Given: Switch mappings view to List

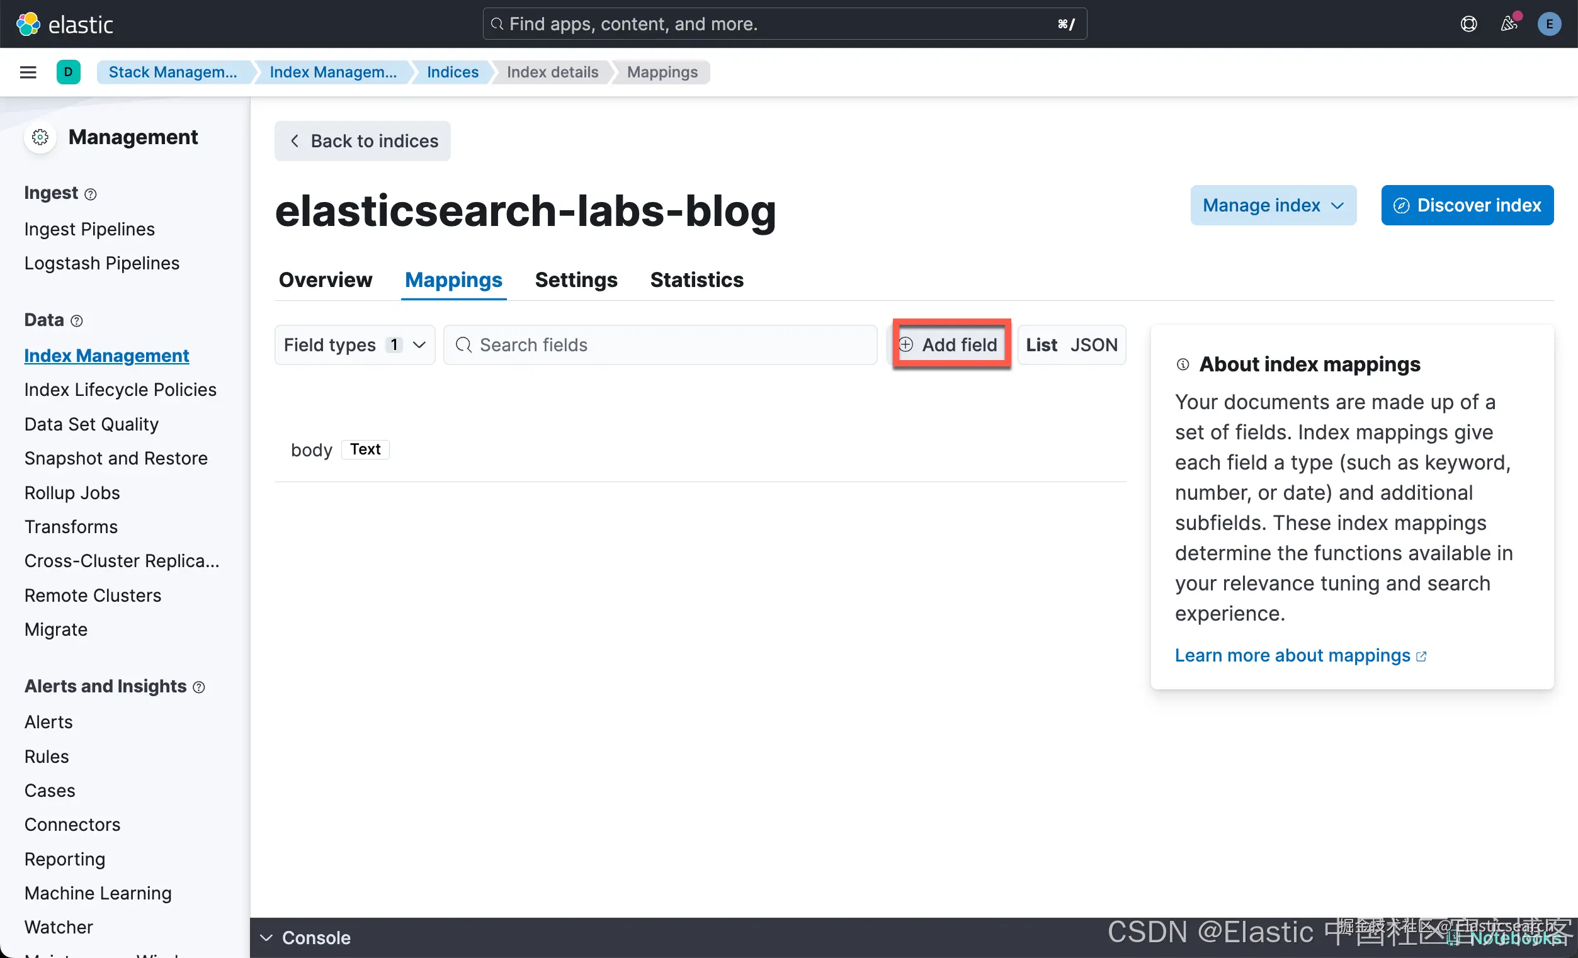Looking at the screenshot, I should point(1042,344).
